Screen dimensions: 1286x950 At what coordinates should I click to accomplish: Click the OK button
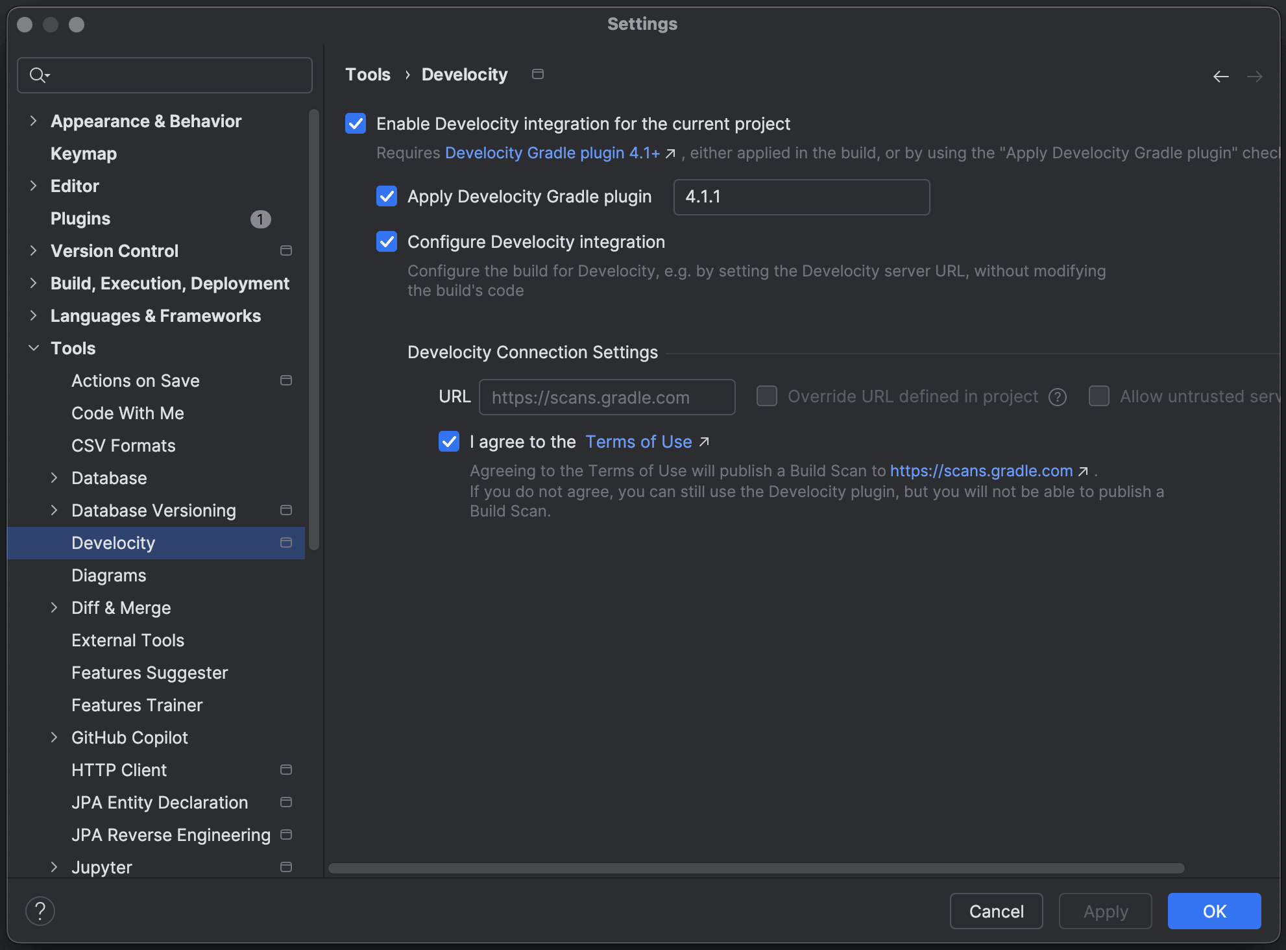(1214, 910)
